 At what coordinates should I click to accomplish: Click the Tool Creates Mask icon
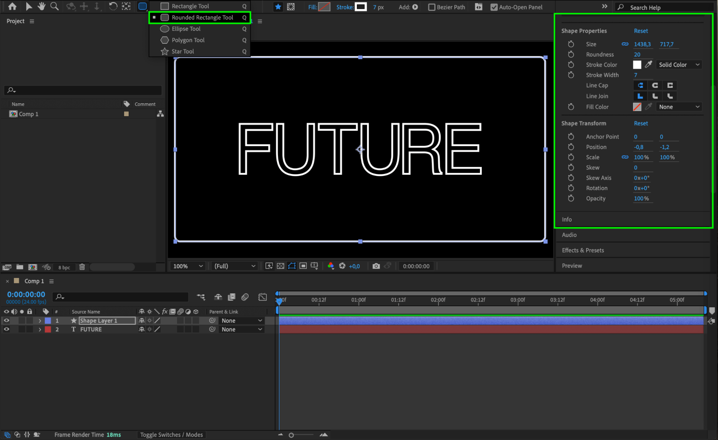tap(291, 7)
